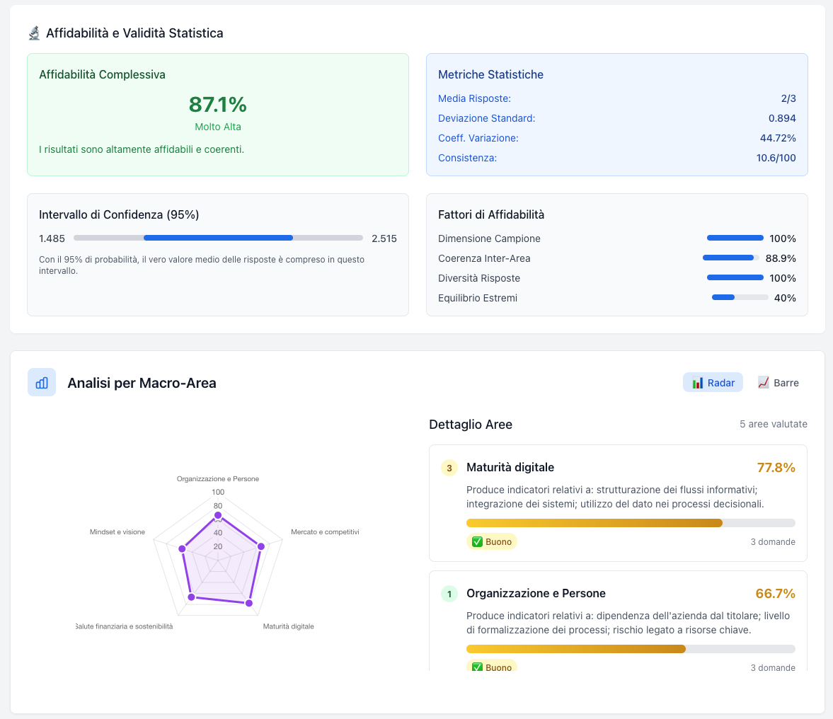Click the Equilibrio Estremi 40% value
This screenshot has height=719, width=833.
[785, 298]
